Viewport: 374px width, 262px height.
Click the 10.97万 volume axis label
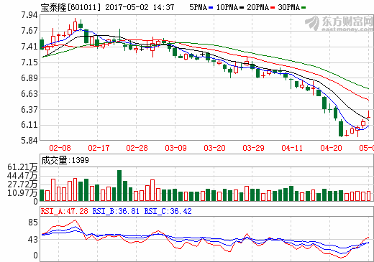click(x=22, y=193)
